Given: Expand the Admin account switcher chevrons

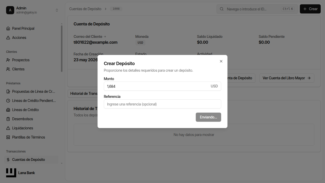Looking at the screenshot, I should point(57,10).
